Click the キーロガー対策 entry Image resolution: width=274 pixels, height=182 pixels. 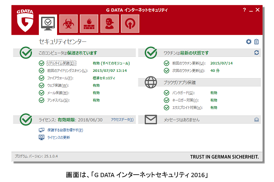click(183, 100)
